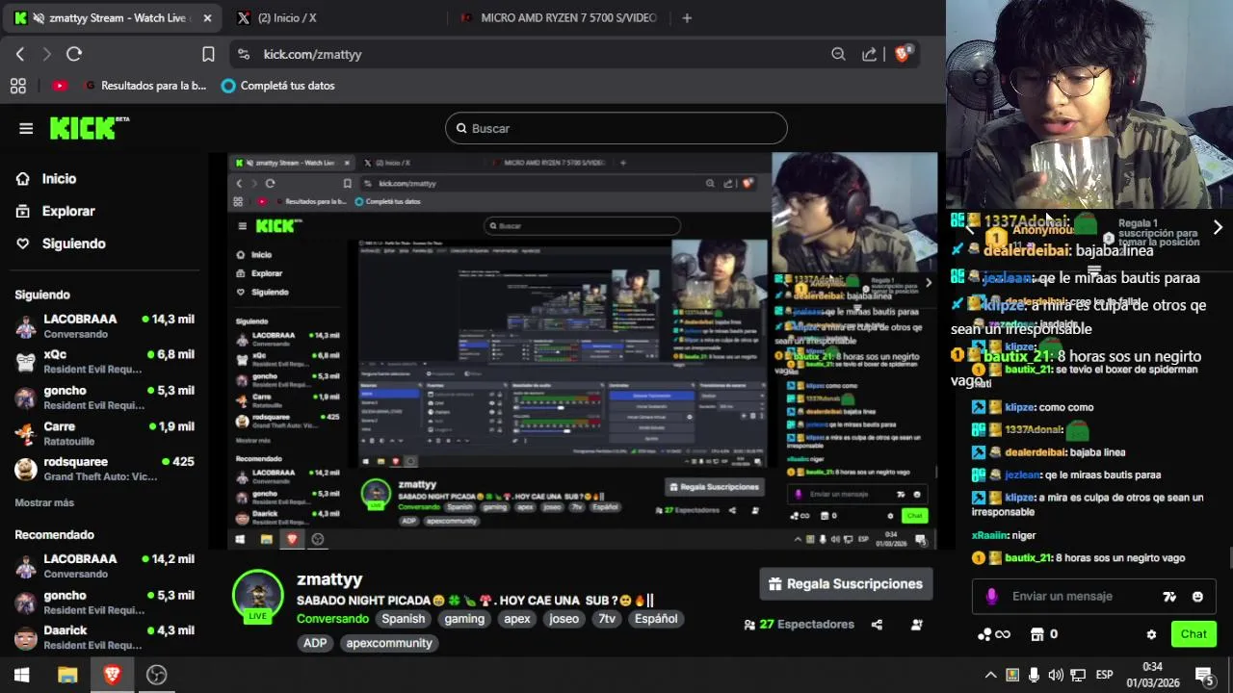Open xQc channel in Siguiendo list
1233x693 pixels.
(x=105, y=361)
